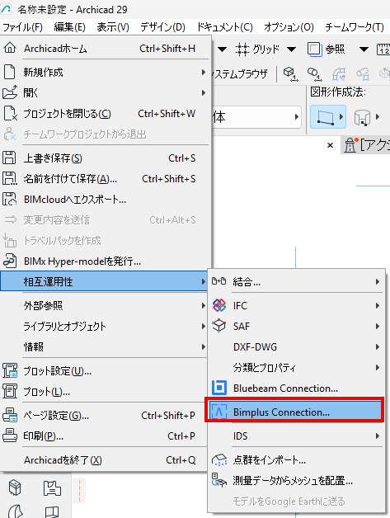
Task: Click the save-as floppy disk icon
Action: [x=10, y=178]
